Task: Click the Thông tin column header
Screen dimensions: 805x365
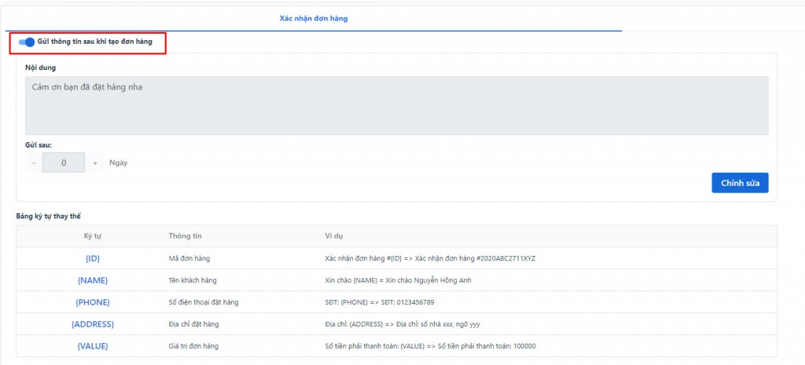Action: [x=185, y=236]
